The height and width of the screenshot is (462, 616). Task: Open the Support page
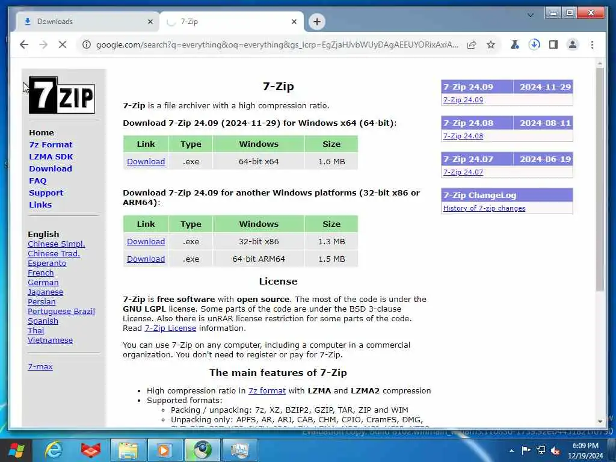(x=46, y=193)
